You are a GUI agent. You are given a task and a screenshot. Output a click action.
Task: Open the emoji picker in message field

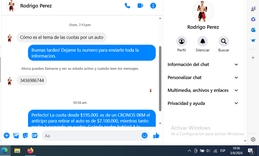(x=144, y=136)
